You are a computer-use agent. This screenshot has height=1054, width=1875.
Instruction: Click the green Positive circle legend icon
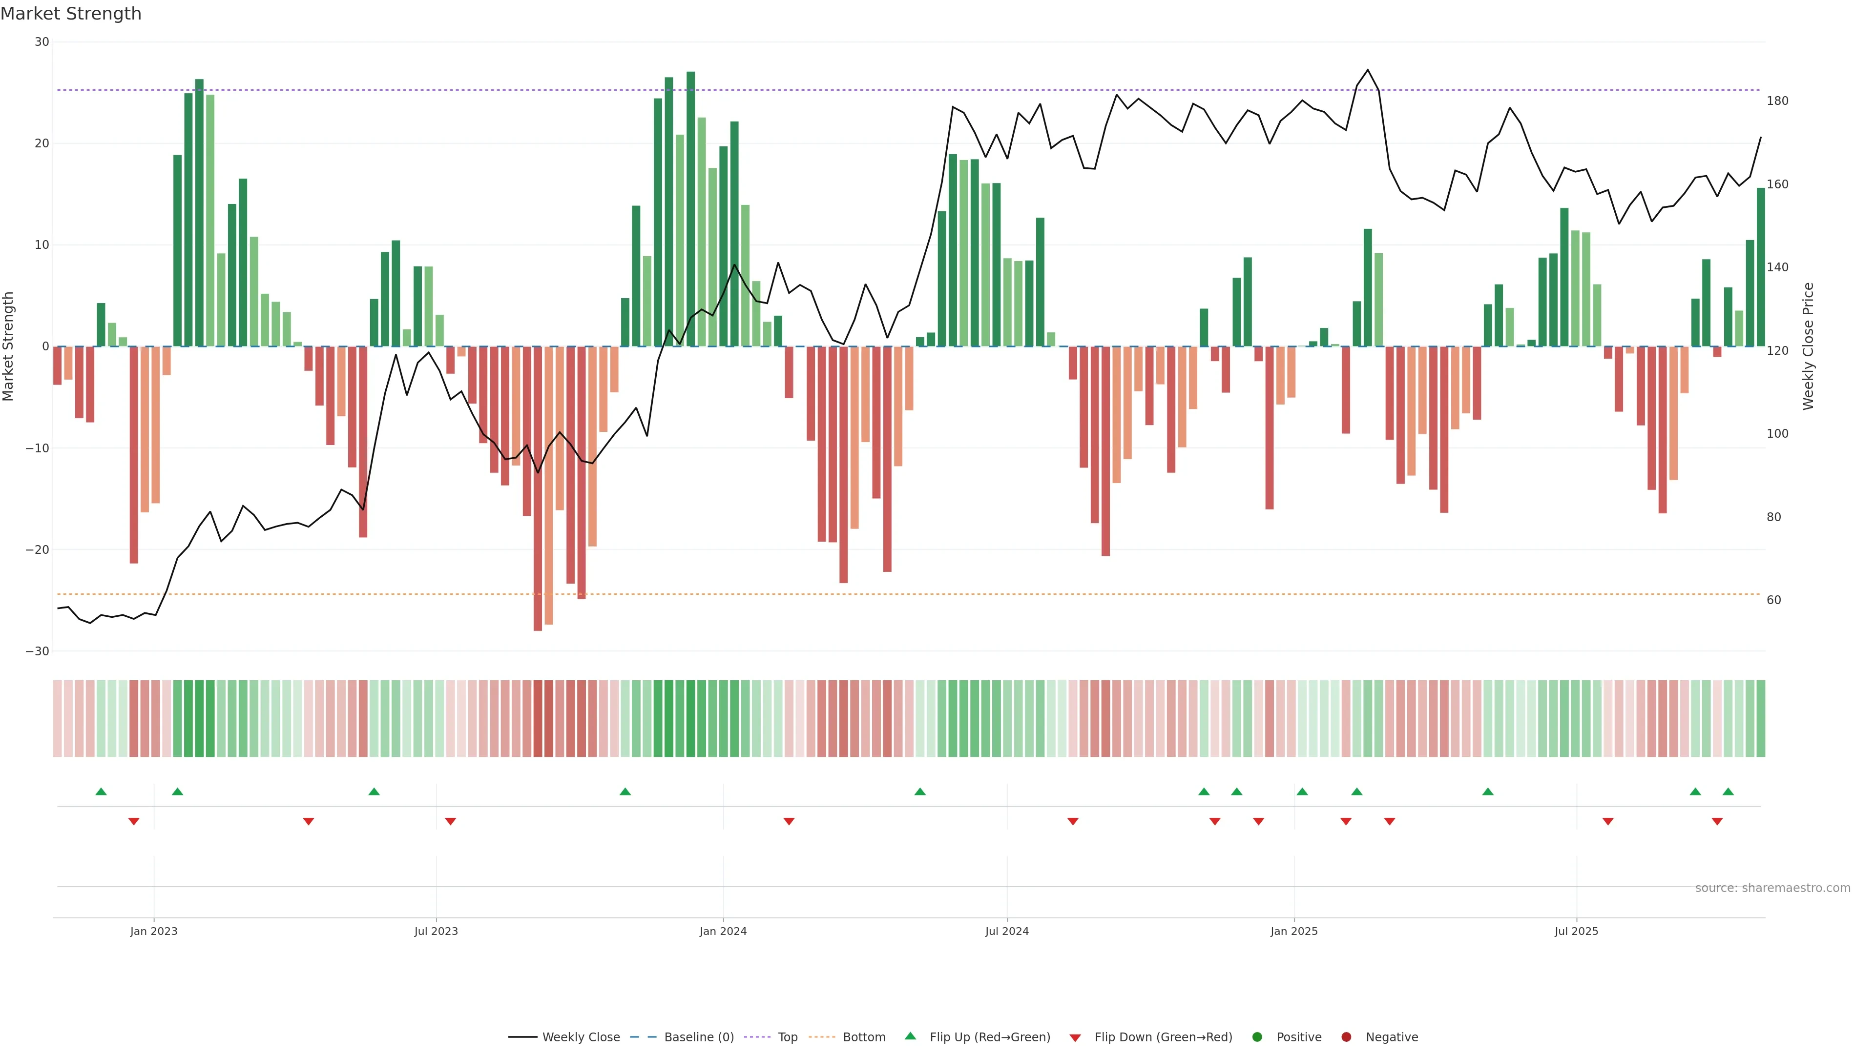[1257, 1037]
